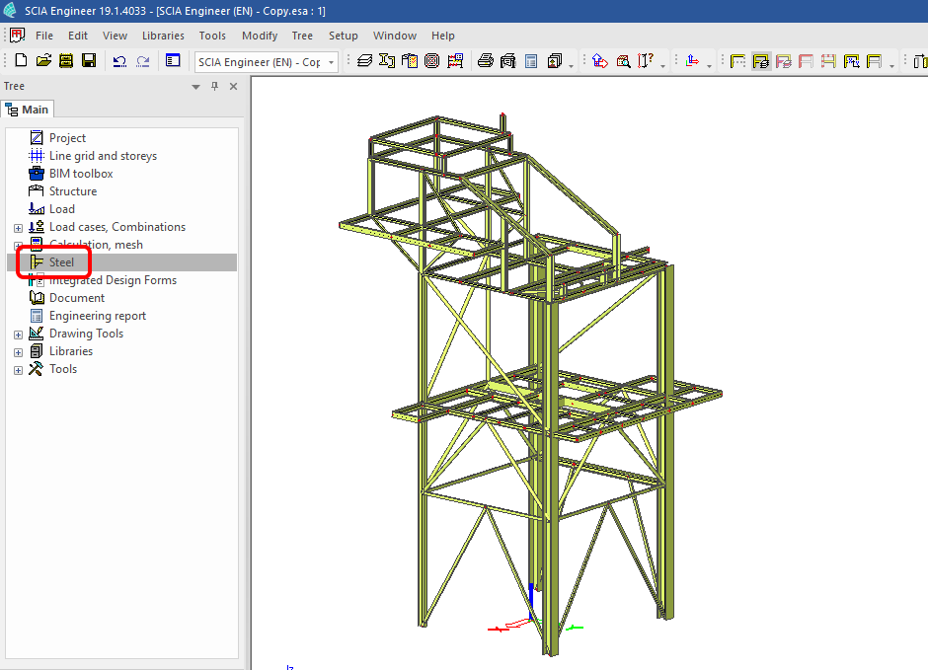Pin the Tree panel with pushpin icon
The height and width of the screenshot is (670, 928).
pos(215,87)
